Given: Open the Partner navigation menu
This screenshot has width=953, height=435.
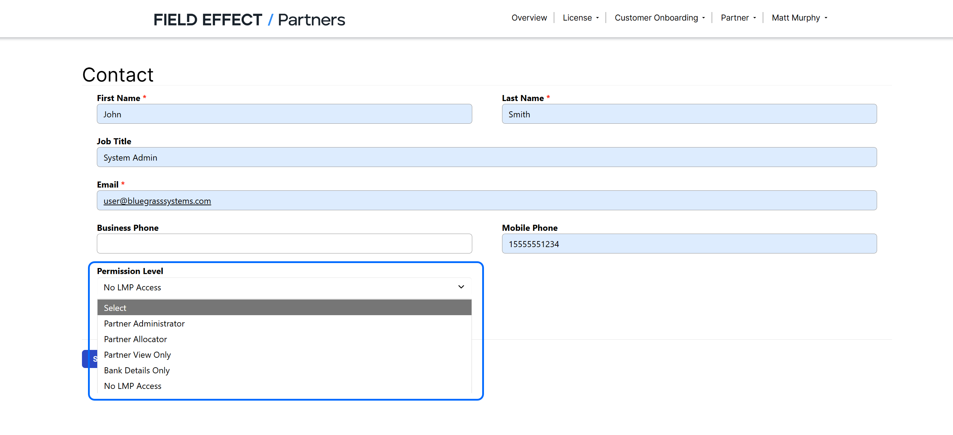Looking at the screenshot, I should tap(738, 18).
